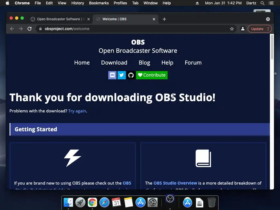Click the Thank you for downloading heading
280x210 pixels.
tap(112, 98)
